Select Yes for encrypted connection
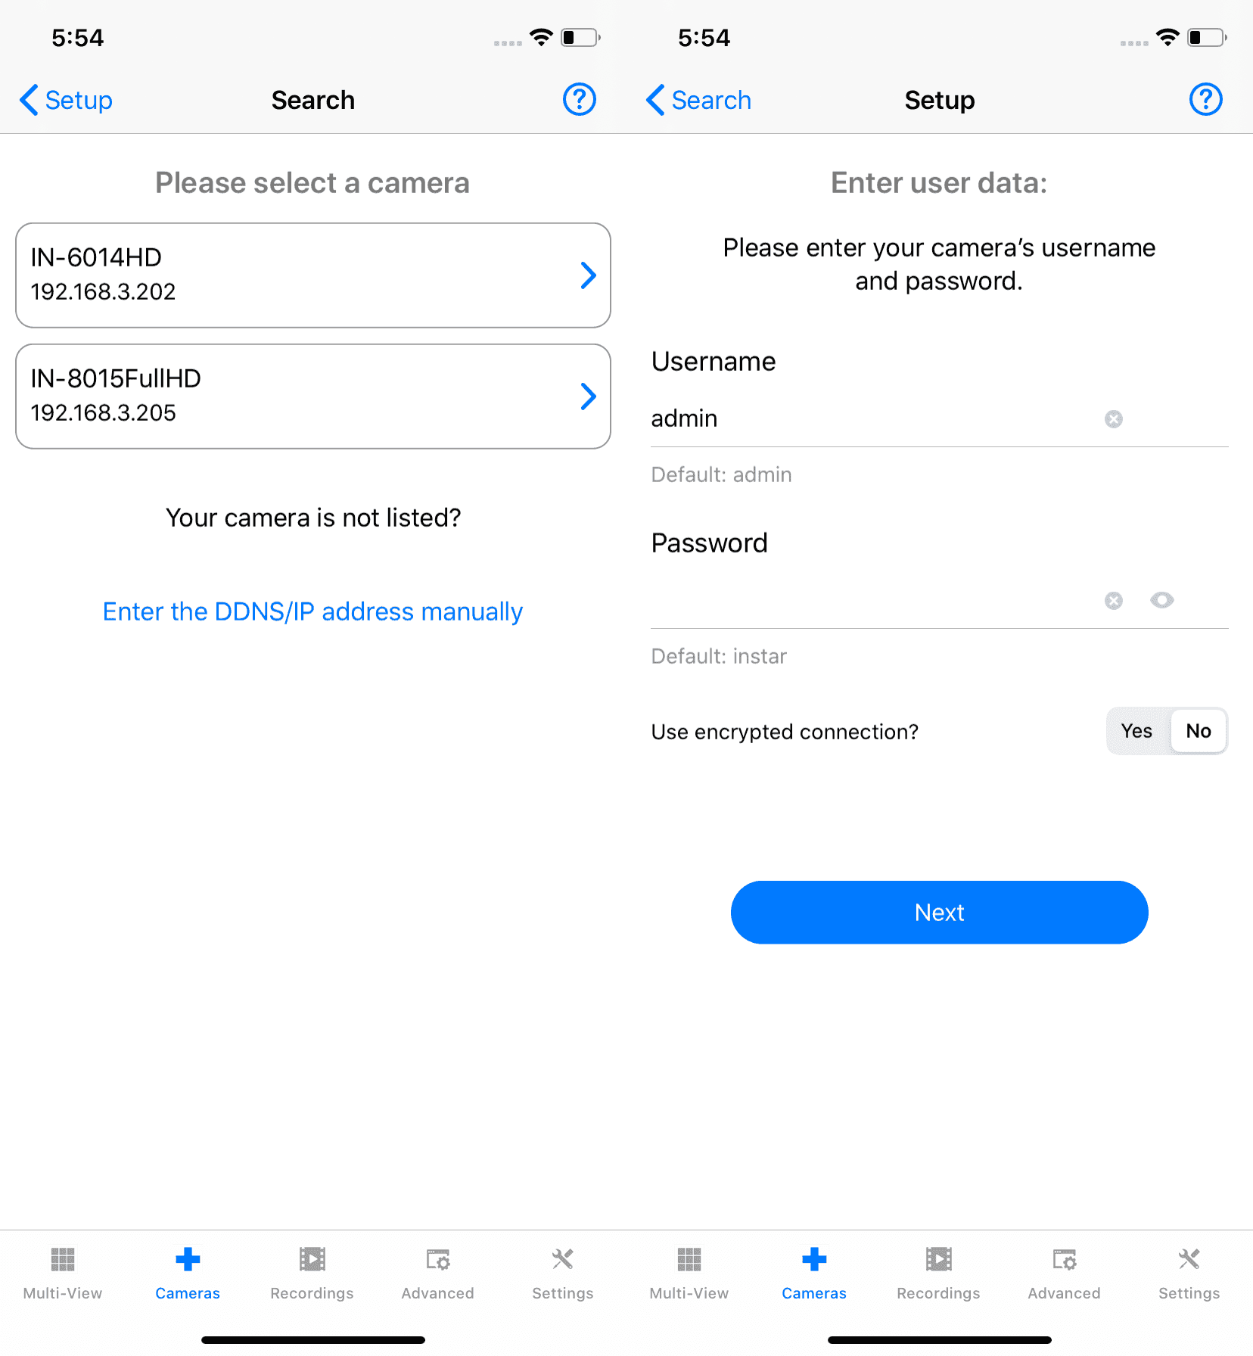The height and width of the screenshot is (1356, 1253). click(1136, 731)
